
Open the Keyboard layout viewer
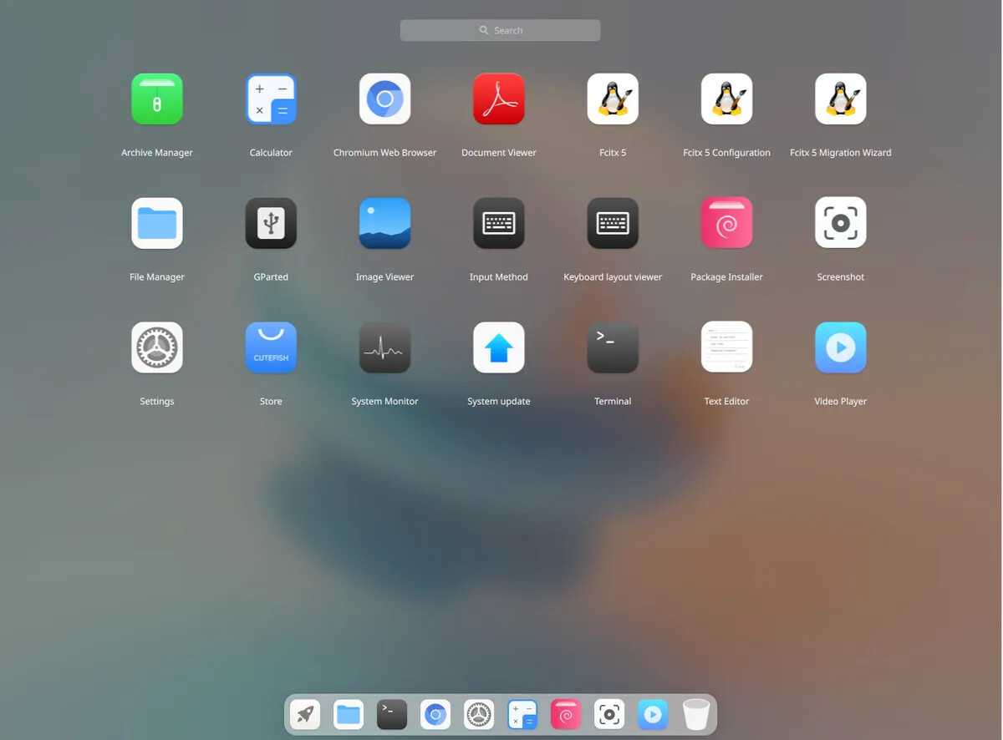pyautogui.click(x=613, y=223)
